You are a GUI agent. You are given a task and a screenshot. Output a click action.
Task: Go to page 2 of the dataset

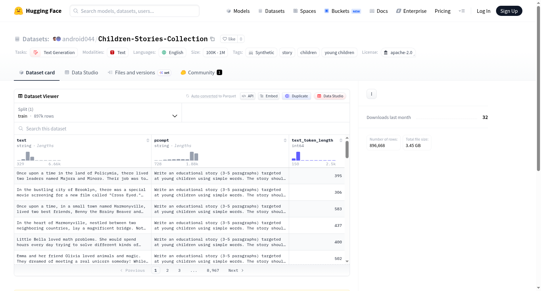(167, 270)
